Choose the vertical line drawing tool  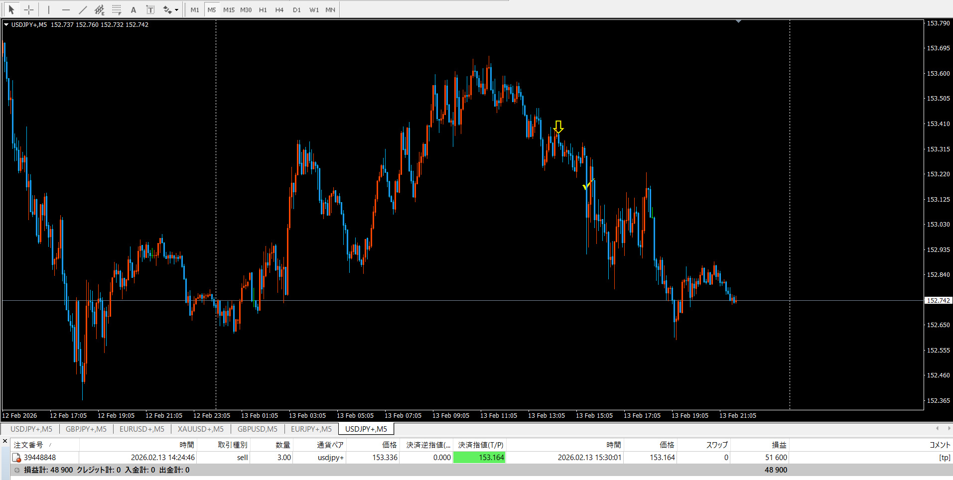pyautogui.click(x=49, y=9)
